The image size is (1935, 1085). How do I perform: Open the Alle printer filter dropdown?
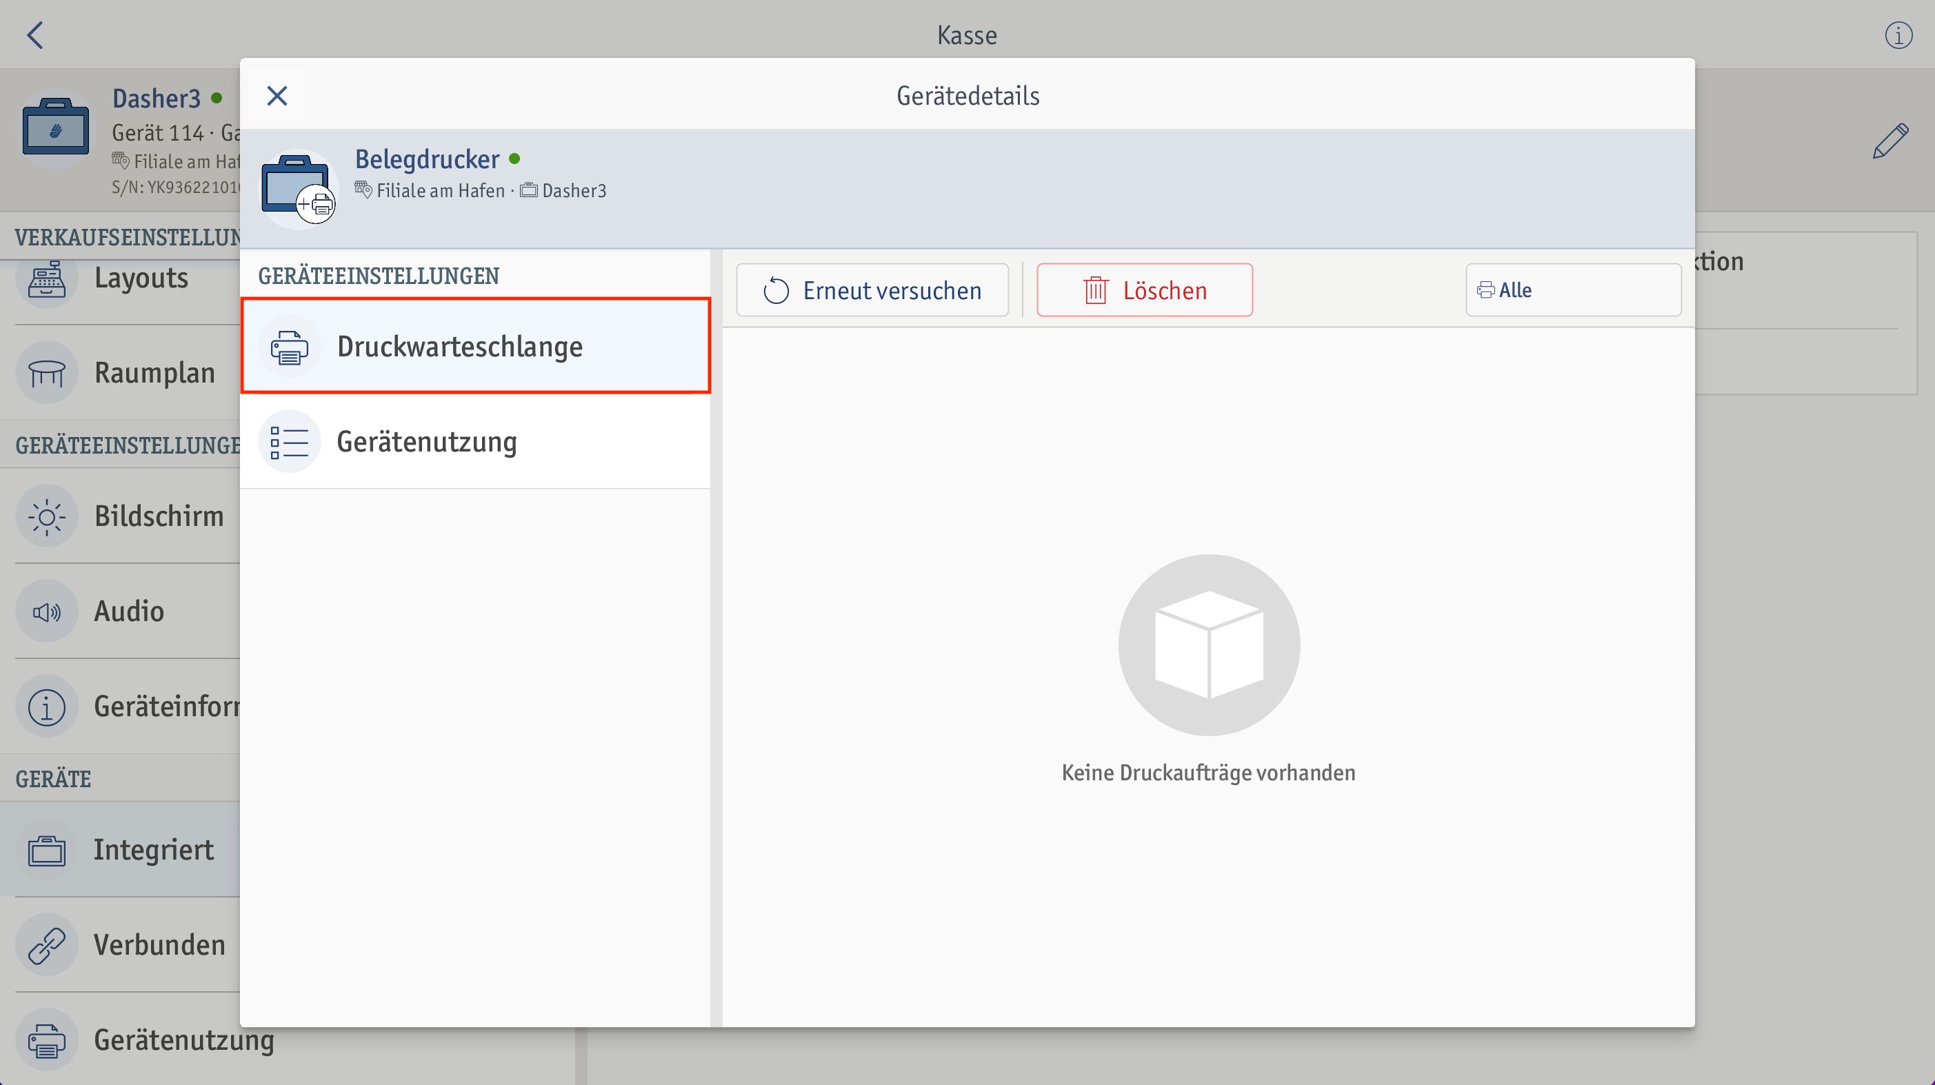pyautogui.click(x=1573, y=290)
